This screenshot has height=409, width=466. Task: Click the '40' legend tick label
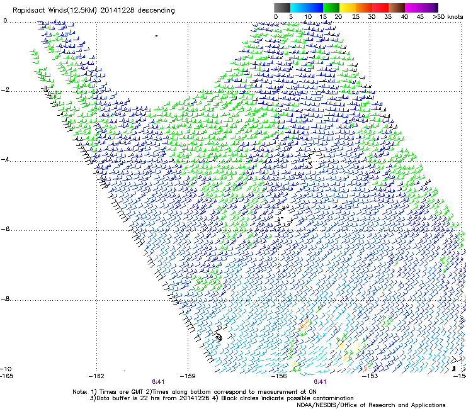point(404,17)
